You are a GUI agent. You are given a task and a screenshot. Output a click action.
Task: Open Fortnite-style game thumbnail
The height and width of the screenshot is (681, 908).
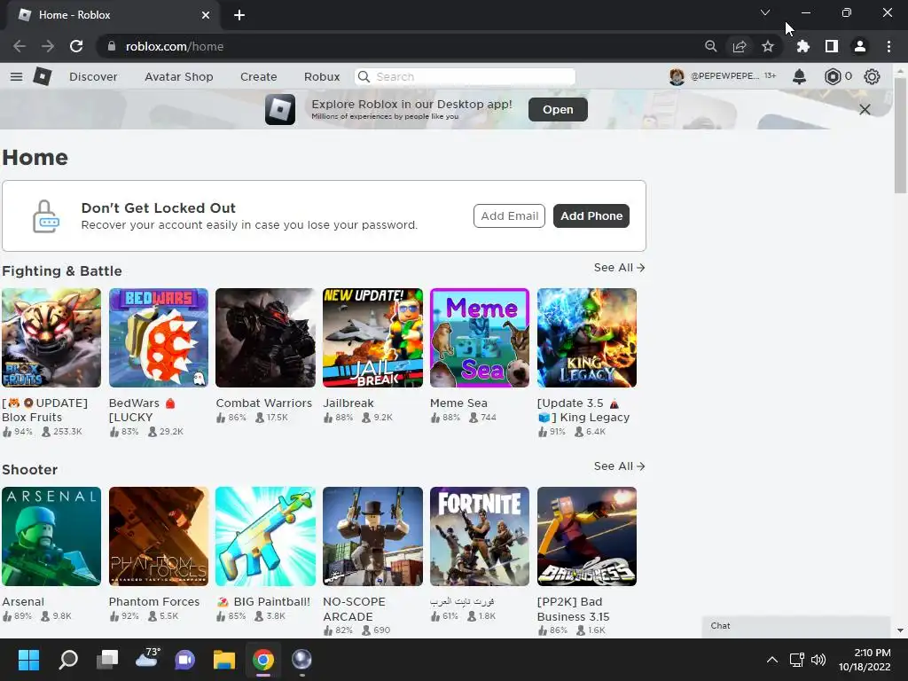[480, 536]
